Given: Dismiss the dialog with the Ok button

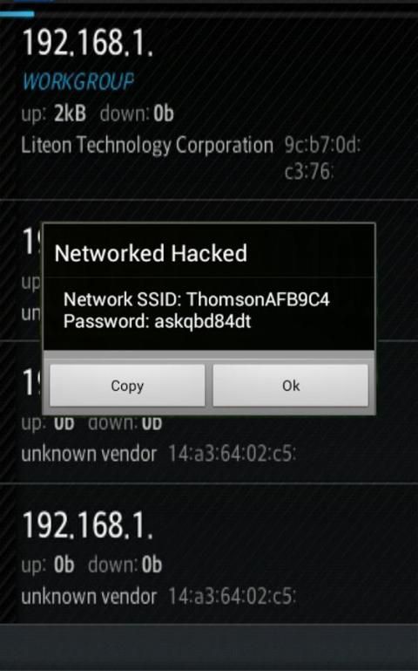Looking at the screenshot, I should tap(290, 385).
